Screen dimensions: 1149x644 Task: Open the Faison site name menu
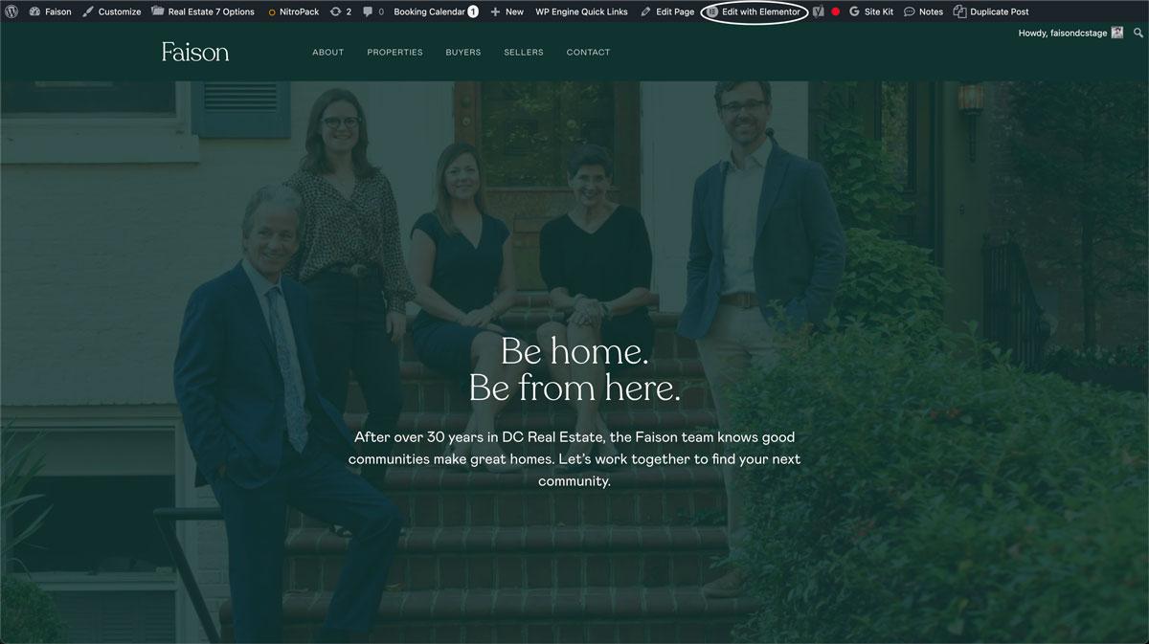coord(51,11)
